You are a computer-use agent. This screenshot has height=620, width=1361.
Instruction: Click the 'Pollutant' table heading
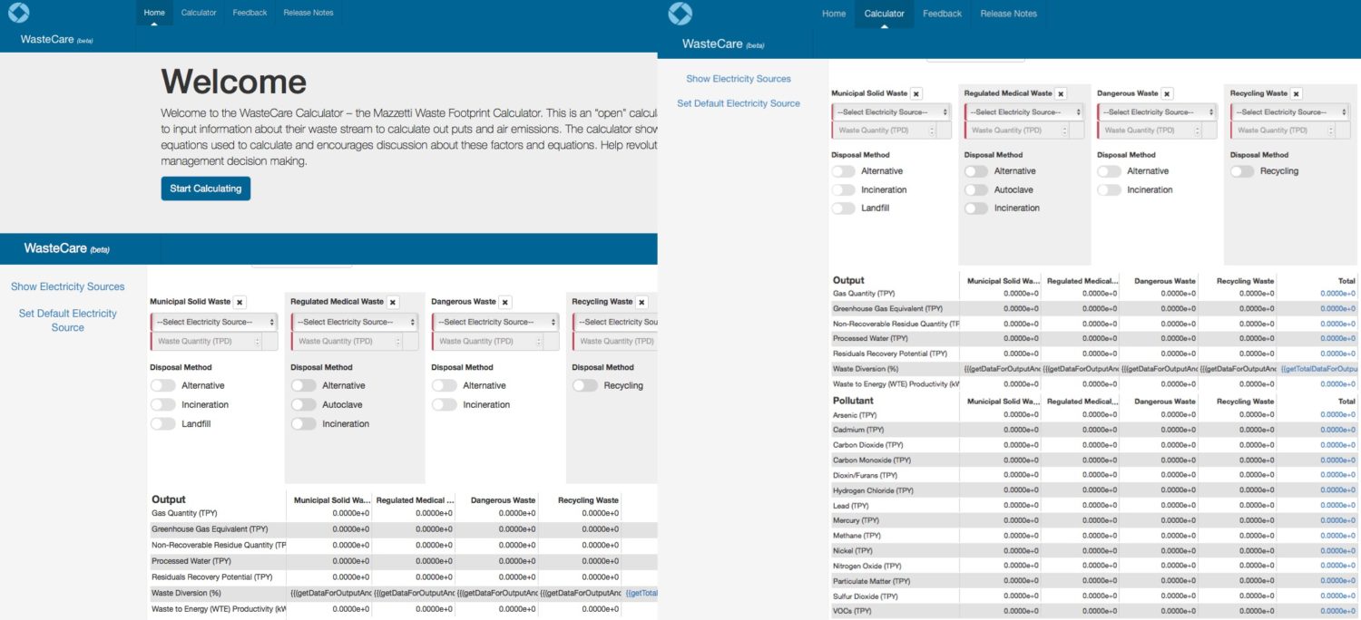(x=853, y=401)
